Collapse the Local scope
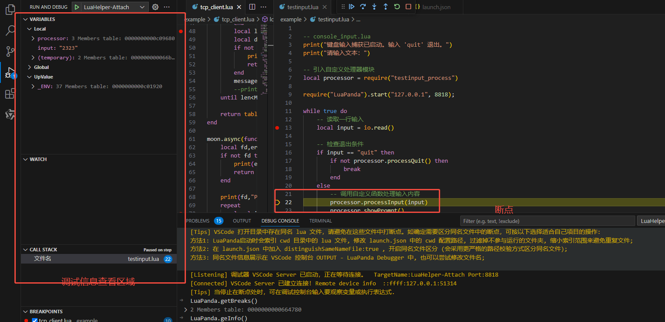 pyautogui.click(x=29, y=29)
